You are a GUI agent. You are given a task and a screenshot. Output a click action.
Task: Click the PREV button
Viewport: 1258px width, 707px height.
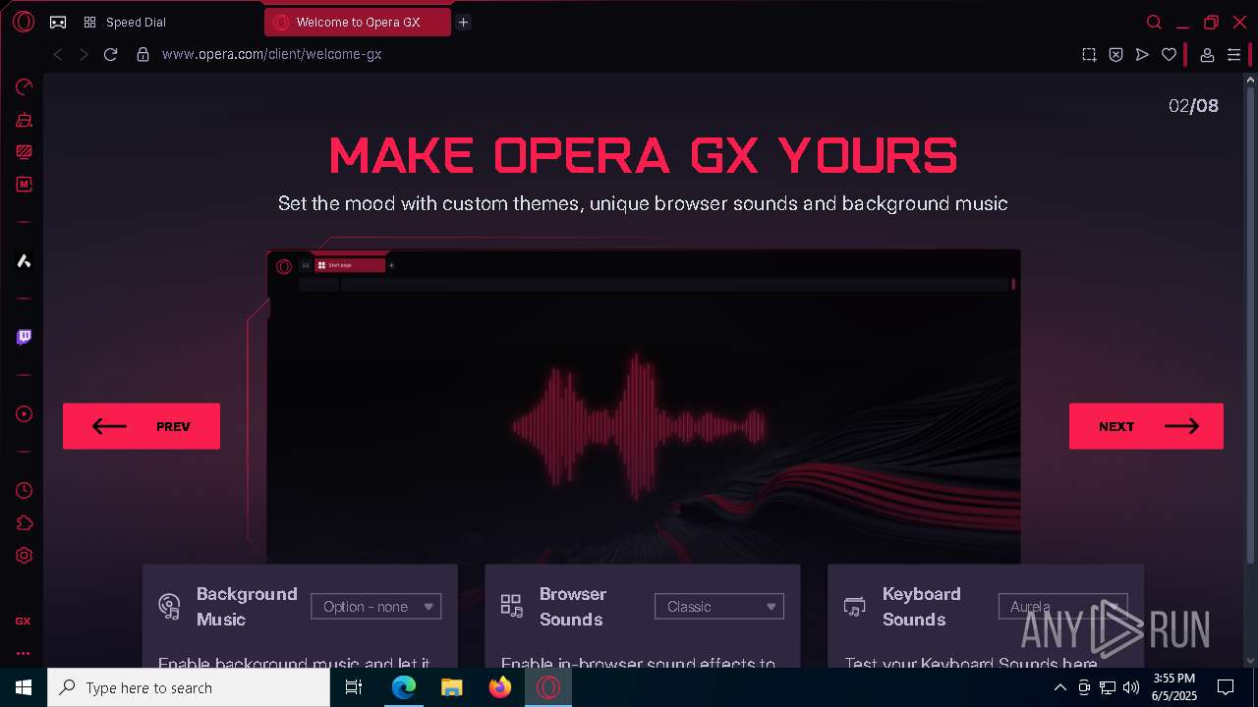point(142,426)
